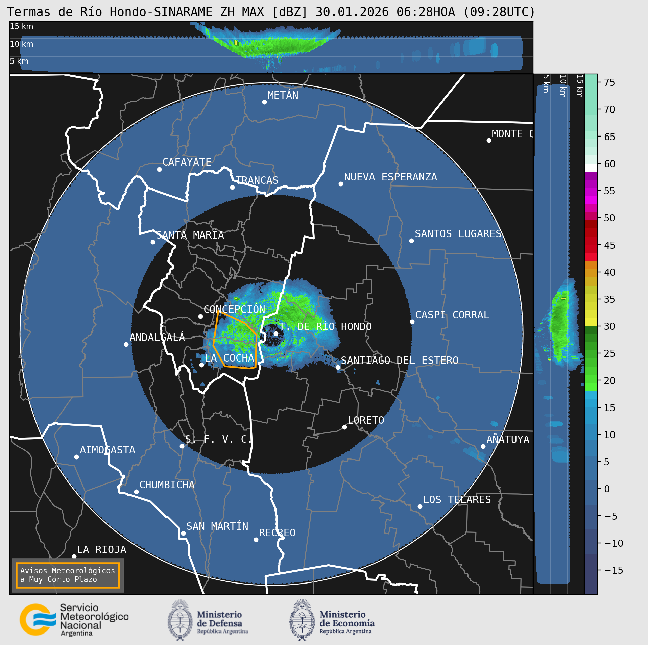Screen dimensions: 648x645
Task: Click the white 60 dBZ band on colorbar
Action: coord(591,168)
